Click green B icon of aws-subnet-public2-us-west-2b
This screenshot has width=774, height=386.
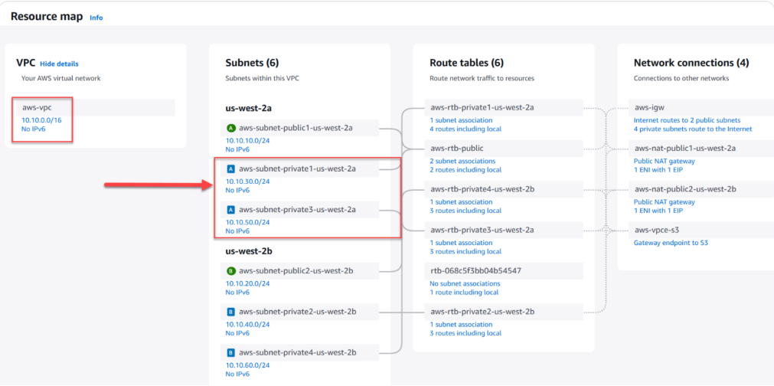point(231,270)
